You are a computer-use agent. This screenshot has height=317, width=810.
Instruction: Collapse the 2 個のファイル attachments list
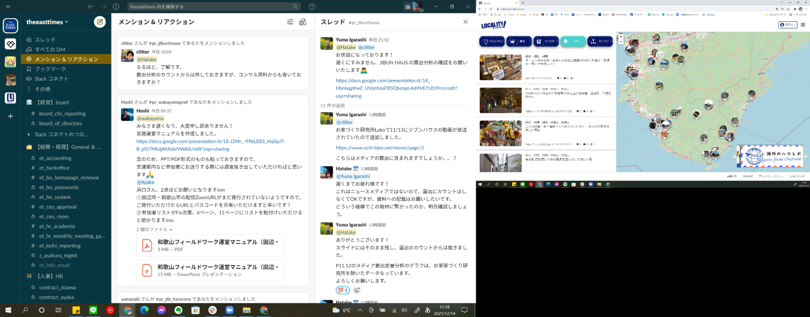[154, 230]
